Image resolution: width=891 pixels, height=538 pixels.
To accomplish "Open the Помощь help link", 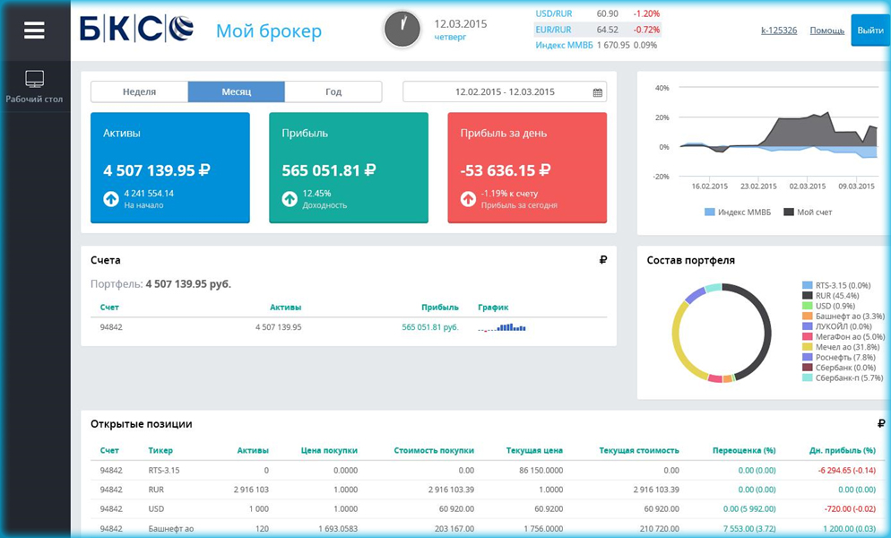I will [826, 30].
